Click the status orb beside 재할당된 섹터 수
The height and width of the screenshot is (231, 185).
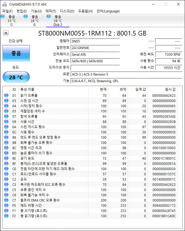tap(6, 111)
